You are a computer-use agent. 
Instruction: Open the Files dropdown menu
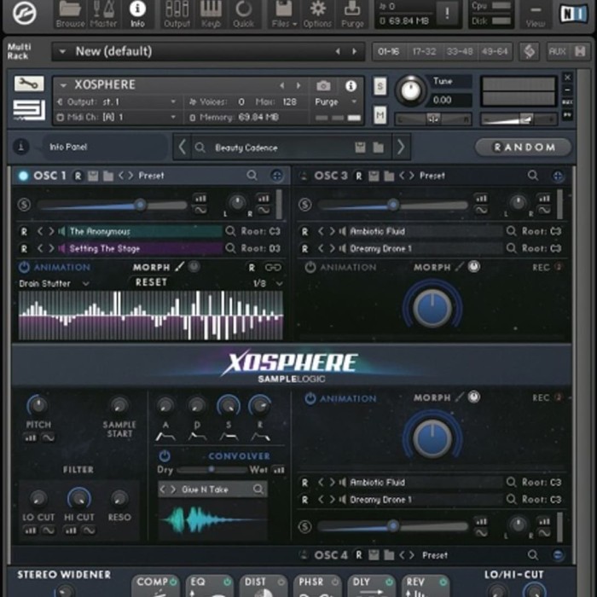tap(284, 14)
